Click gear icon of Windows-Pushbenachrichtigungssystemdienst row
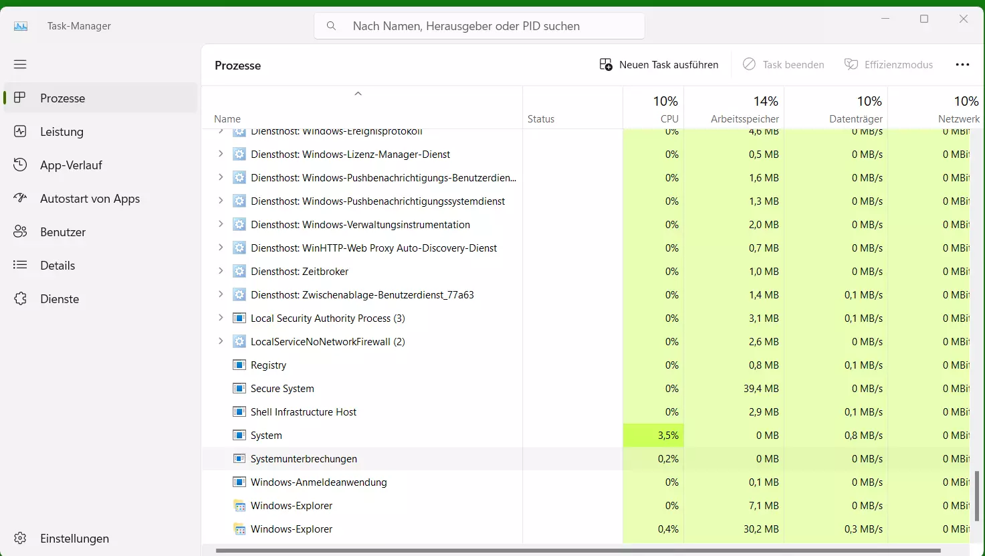The image size is (985, 556). pos(239,201)
